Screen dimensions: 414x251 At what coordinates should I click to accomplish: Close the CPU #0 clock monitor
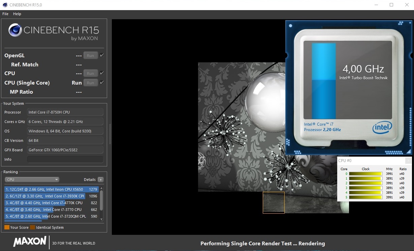(408, 161)
